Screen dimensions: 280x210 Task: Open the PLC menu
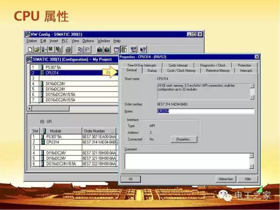(x=65, y=41)
